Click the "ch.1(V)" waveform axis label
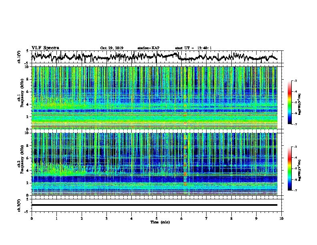 pos(19,57)
